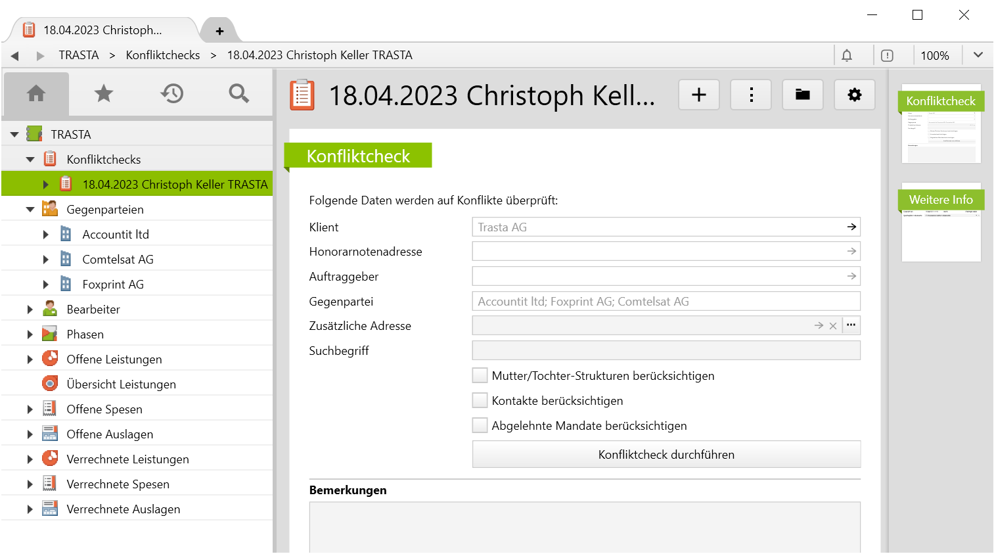The height and width of the screenshot is (554, 994).
Task: Click Konfliktcheck durchführen button
Action: click(x=666, y=455)
